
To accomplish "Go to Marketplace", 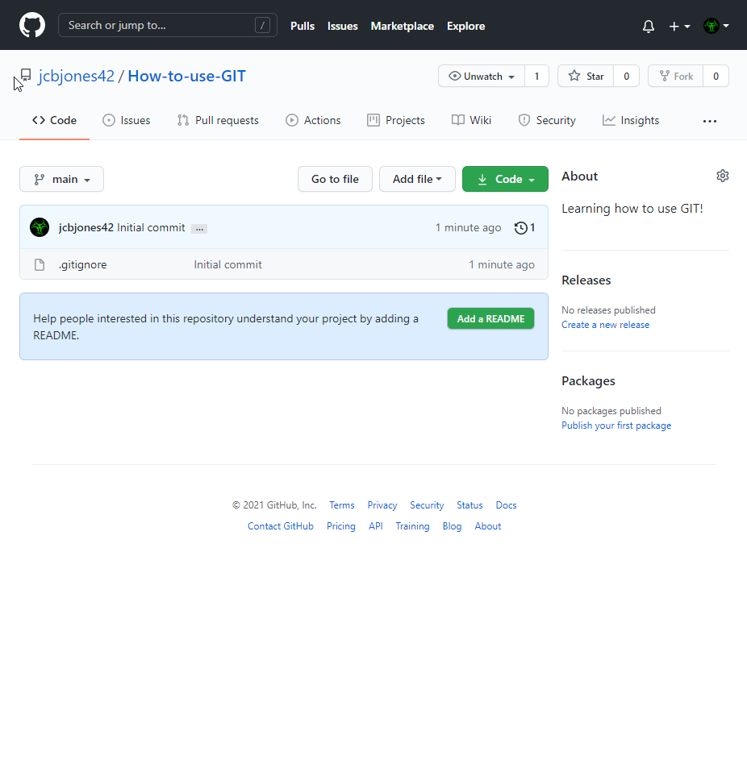I will [402, 26].
